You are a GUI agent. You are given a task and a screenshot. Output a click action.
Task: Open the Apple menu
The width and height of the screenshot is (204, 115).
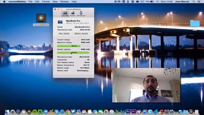[x=4, y=2]
